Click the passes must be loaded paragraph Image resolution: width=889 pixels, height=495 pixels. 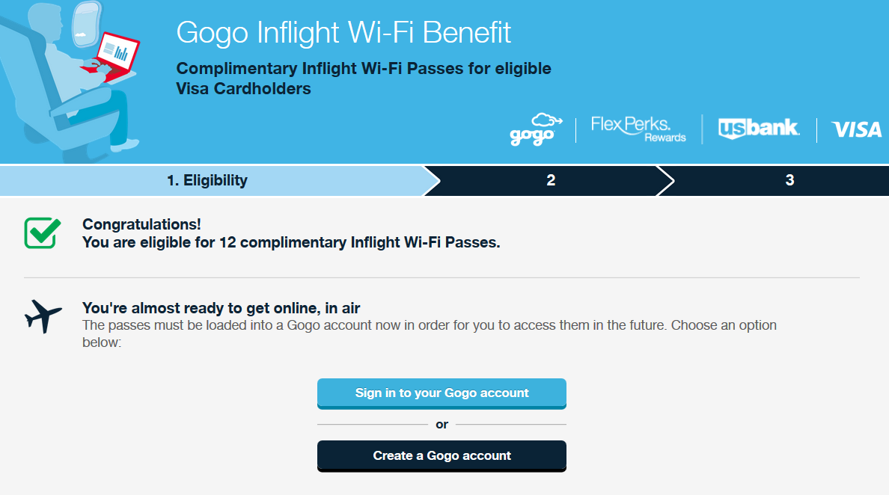pos(429,333)
